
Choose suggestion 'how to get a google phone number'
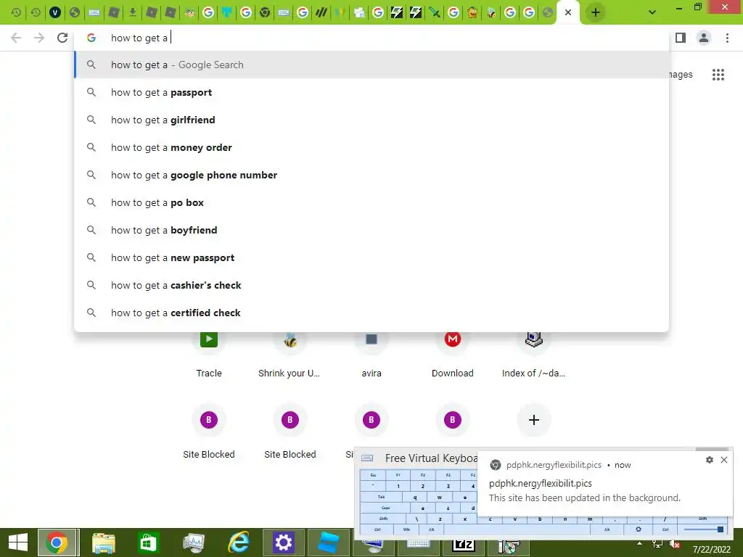pos(371,175)
